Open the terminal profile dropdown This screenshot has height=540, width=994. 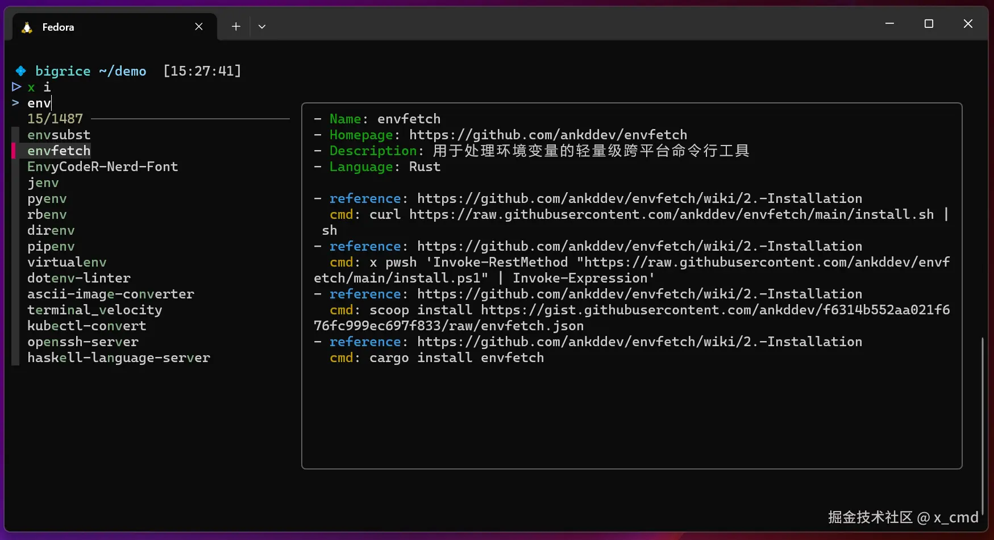(x=262, y=27)
